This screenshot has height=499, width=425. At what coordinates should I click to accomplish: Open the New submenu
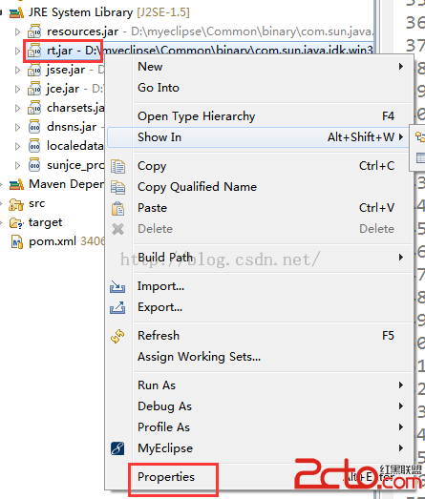[x=259, y=67]
